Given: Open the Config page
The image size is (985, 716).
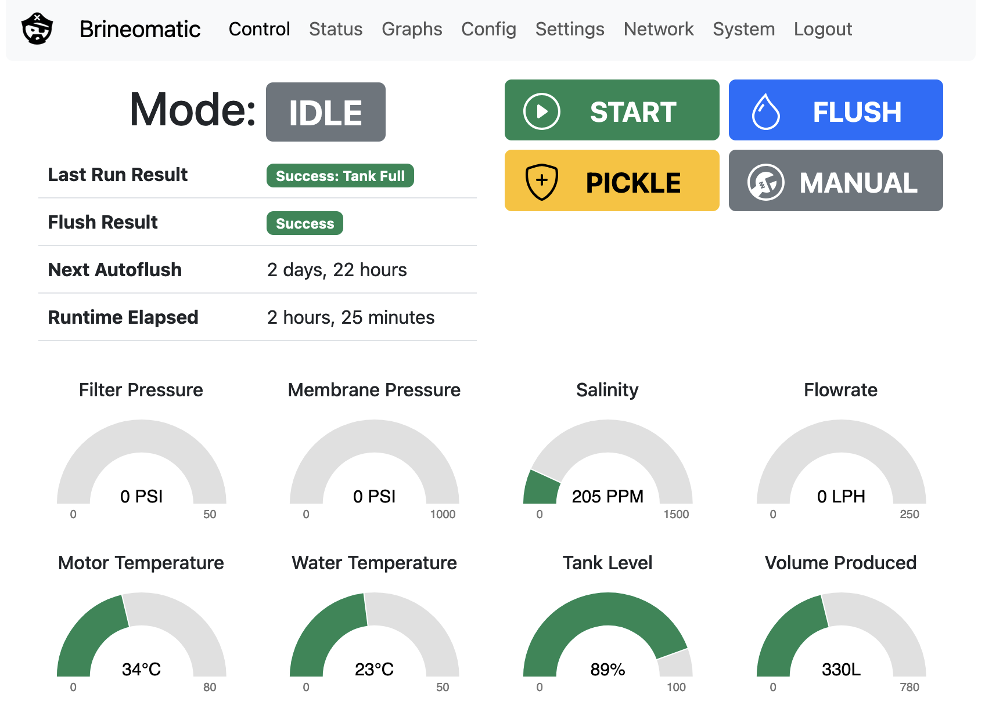Looking at the screenshot, I should [488, 29].
